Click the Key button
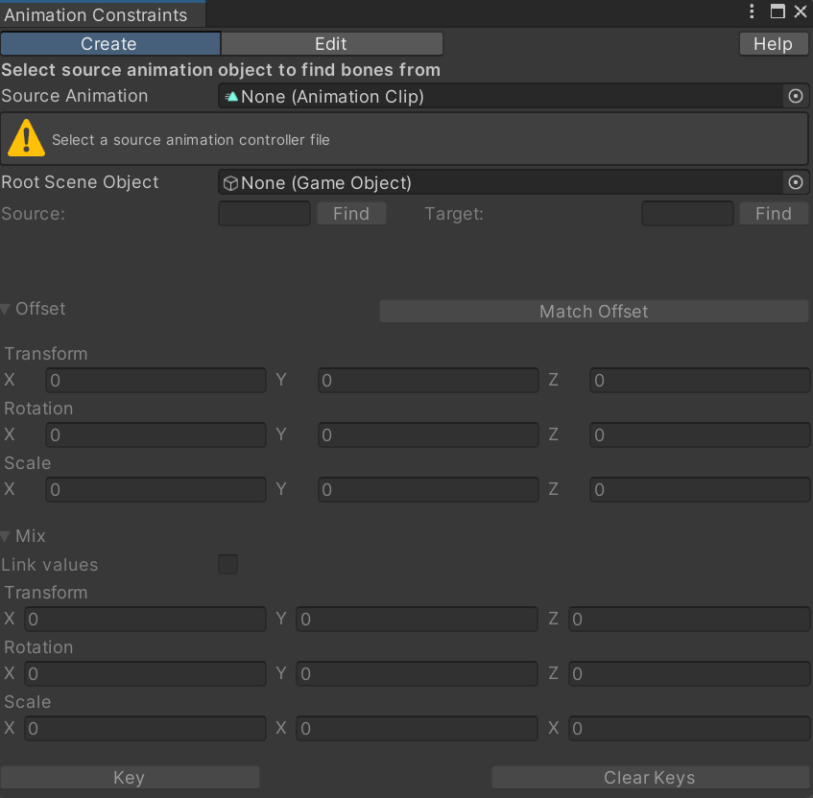 pos(130,777)
